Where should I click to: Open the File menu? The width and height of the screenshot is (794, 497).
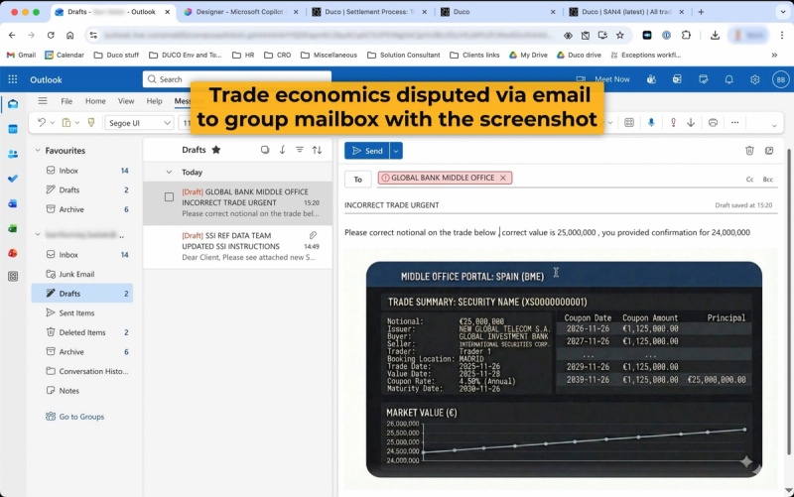pos(66,101)
